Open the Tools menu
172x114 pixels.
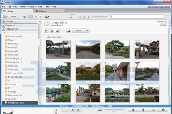tap(47, 7)
